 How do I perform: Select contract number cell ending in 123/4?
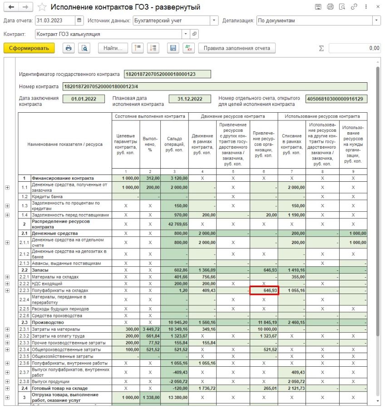[x=215, y=86]
